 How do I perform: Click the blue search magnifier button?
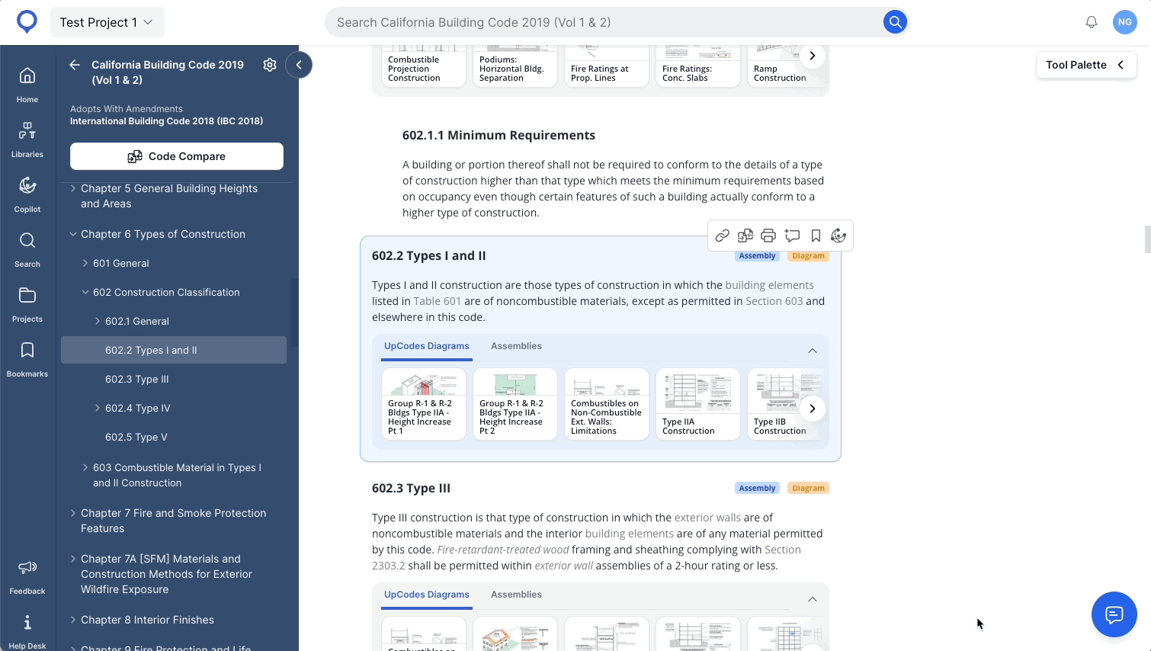pos(895,22)
